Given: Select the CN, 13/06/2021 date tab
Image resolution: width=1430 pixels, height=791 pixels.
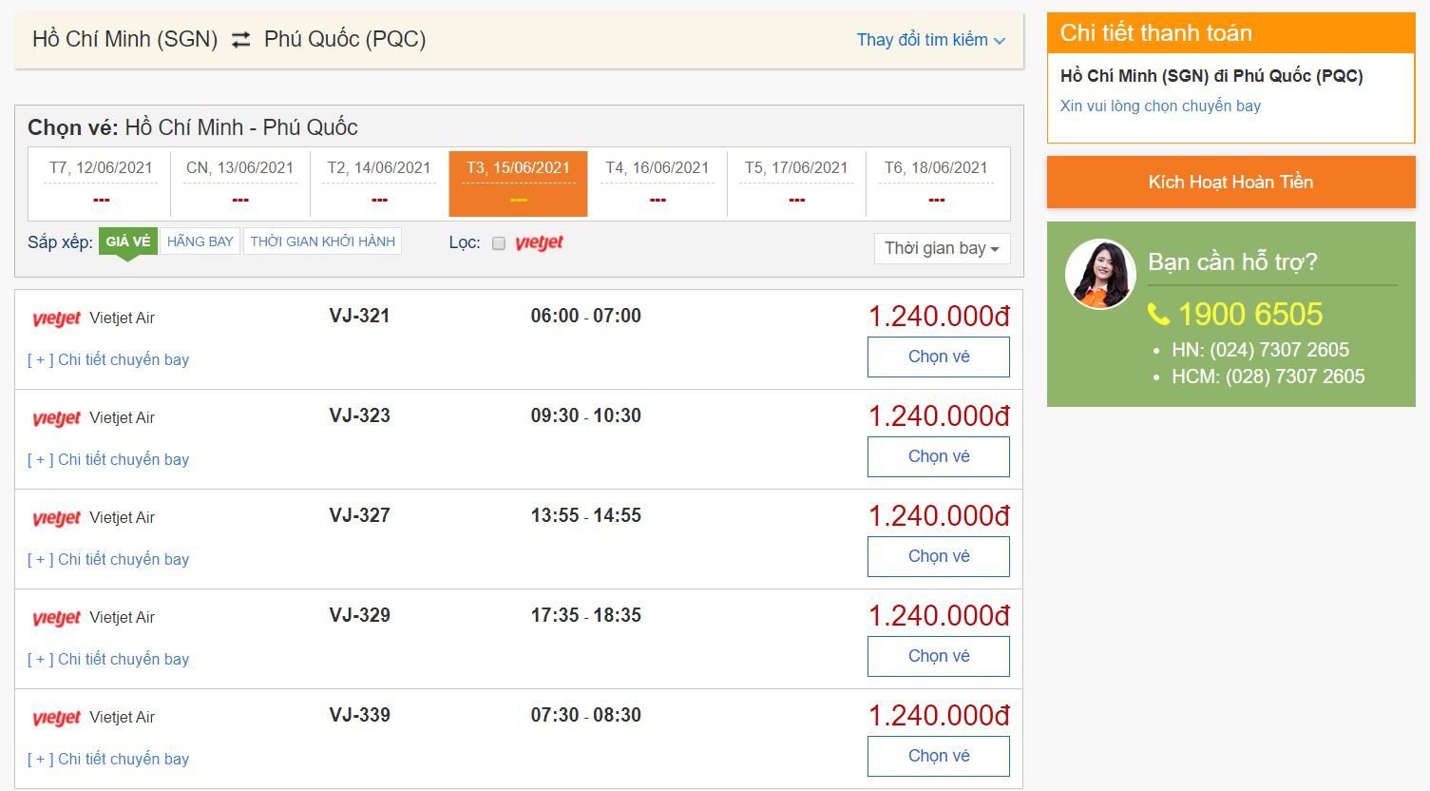Looking at the screenshot, I should 240,183.
